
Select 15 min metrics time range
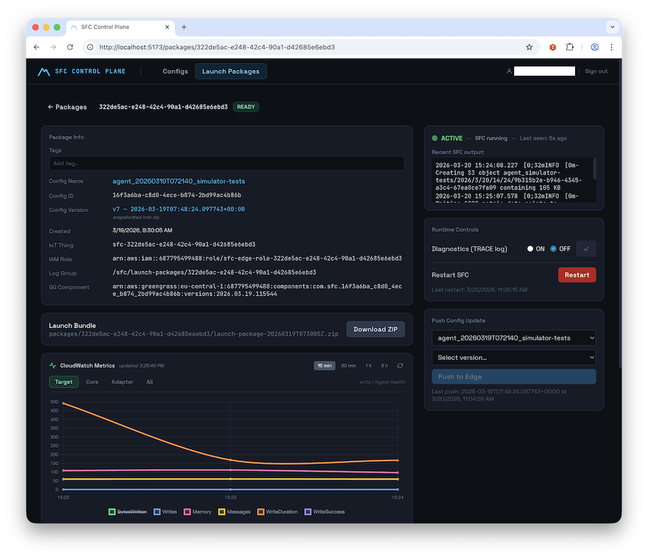pos(324,366)
